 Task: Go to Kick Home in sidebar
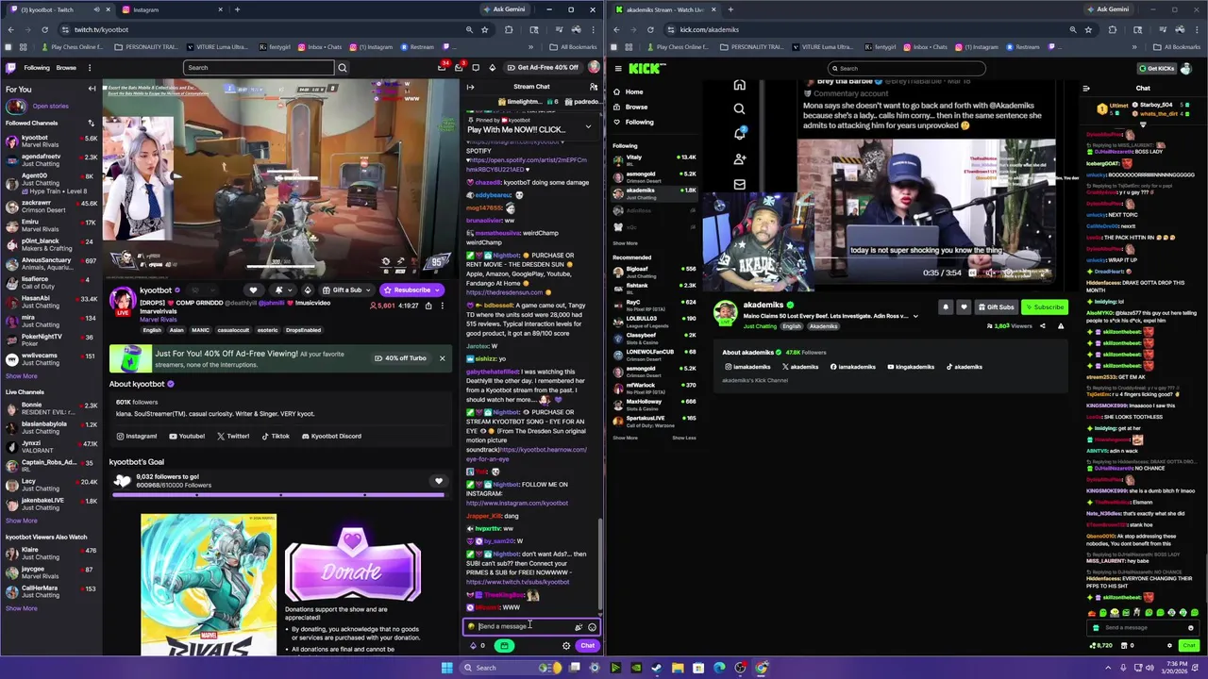point(634,91)
